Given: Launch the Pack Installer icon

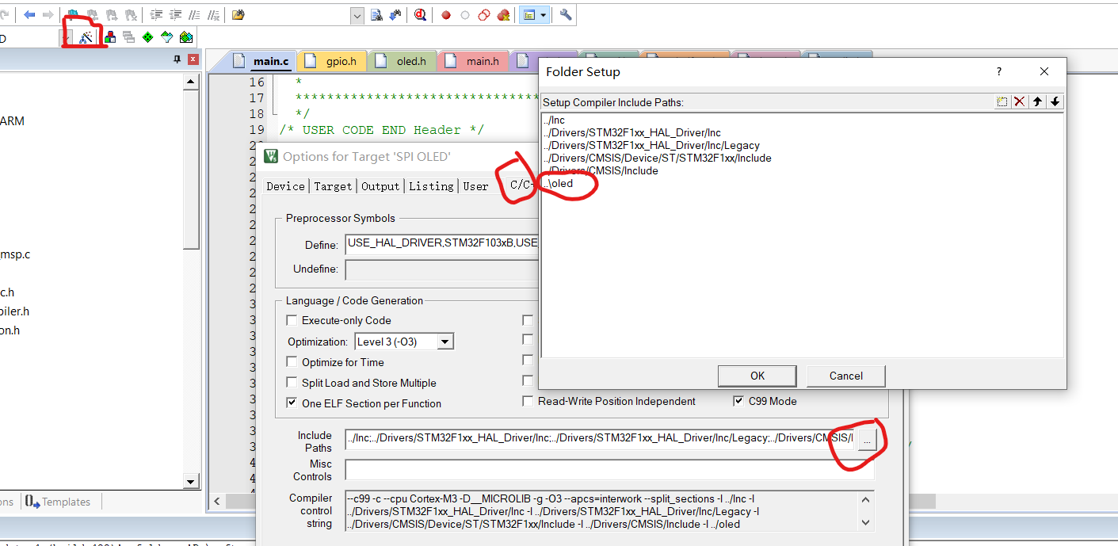Looking at the screenshot, I should tap(185, 37).
